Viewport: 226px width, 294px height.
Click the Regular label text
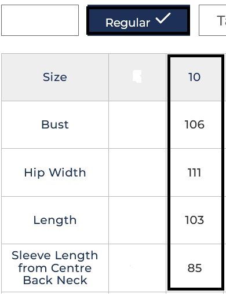tap(127, 23)
